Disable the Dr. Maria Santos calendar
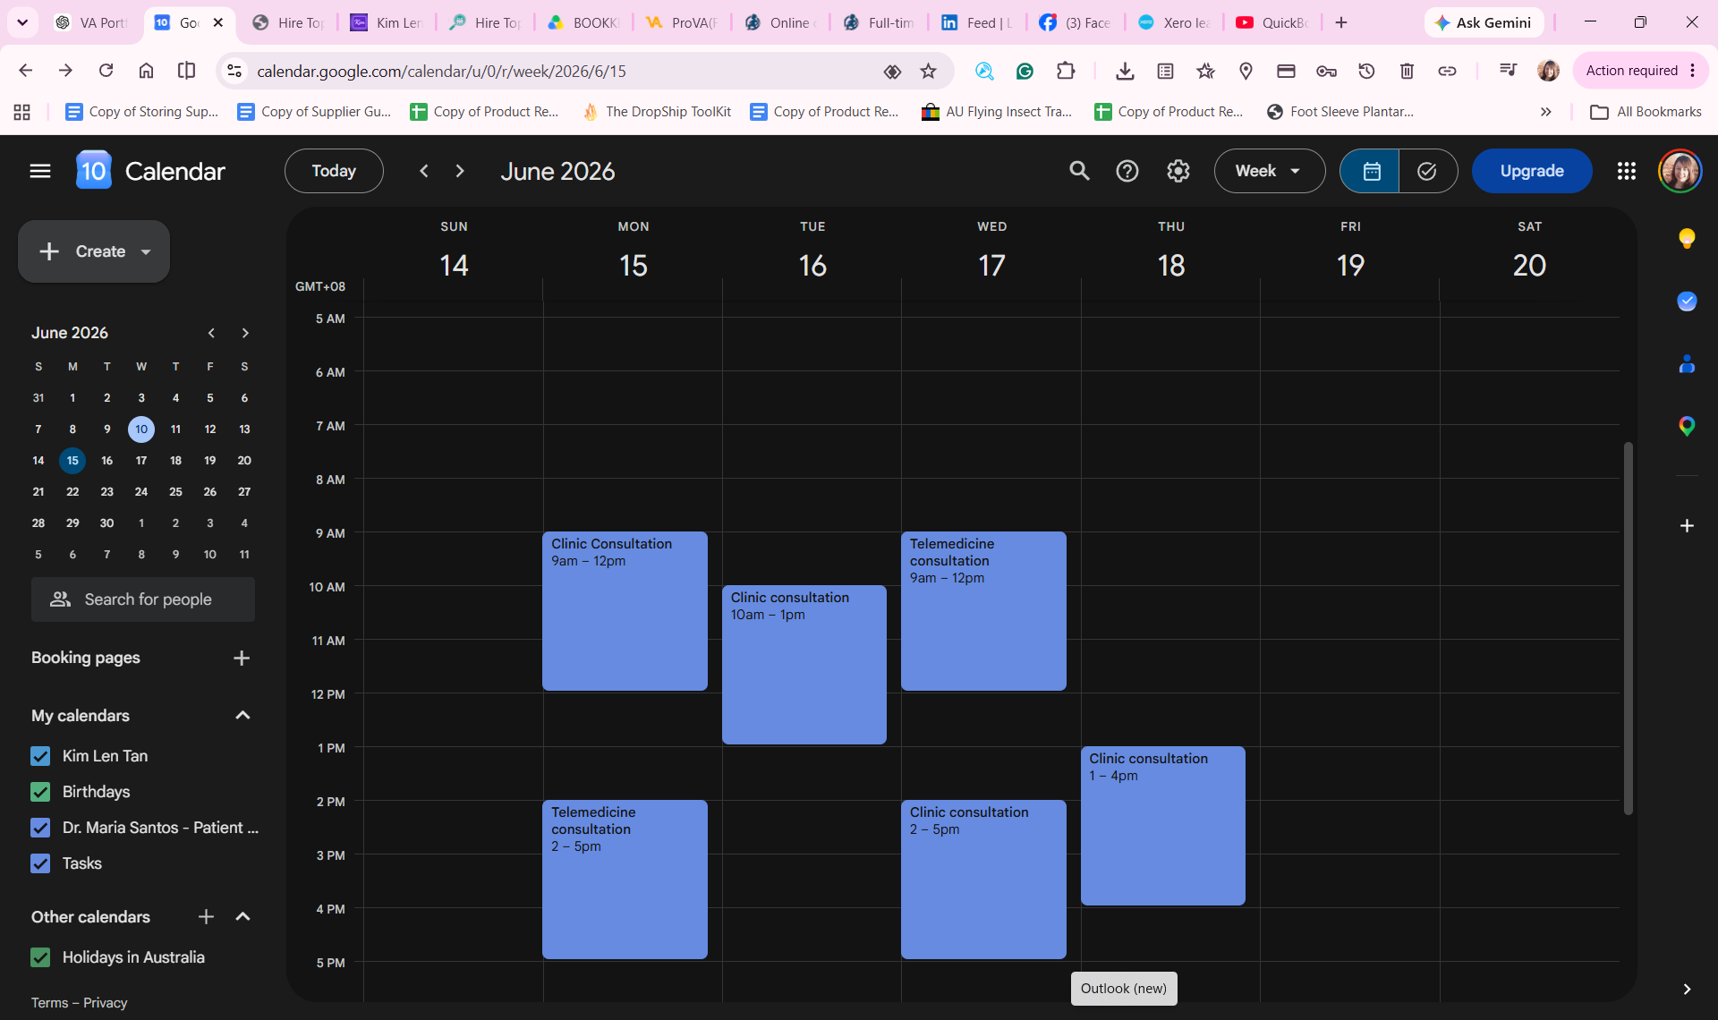The width and height of the screenshot is (1718, 1020). (x=40, y=828)
